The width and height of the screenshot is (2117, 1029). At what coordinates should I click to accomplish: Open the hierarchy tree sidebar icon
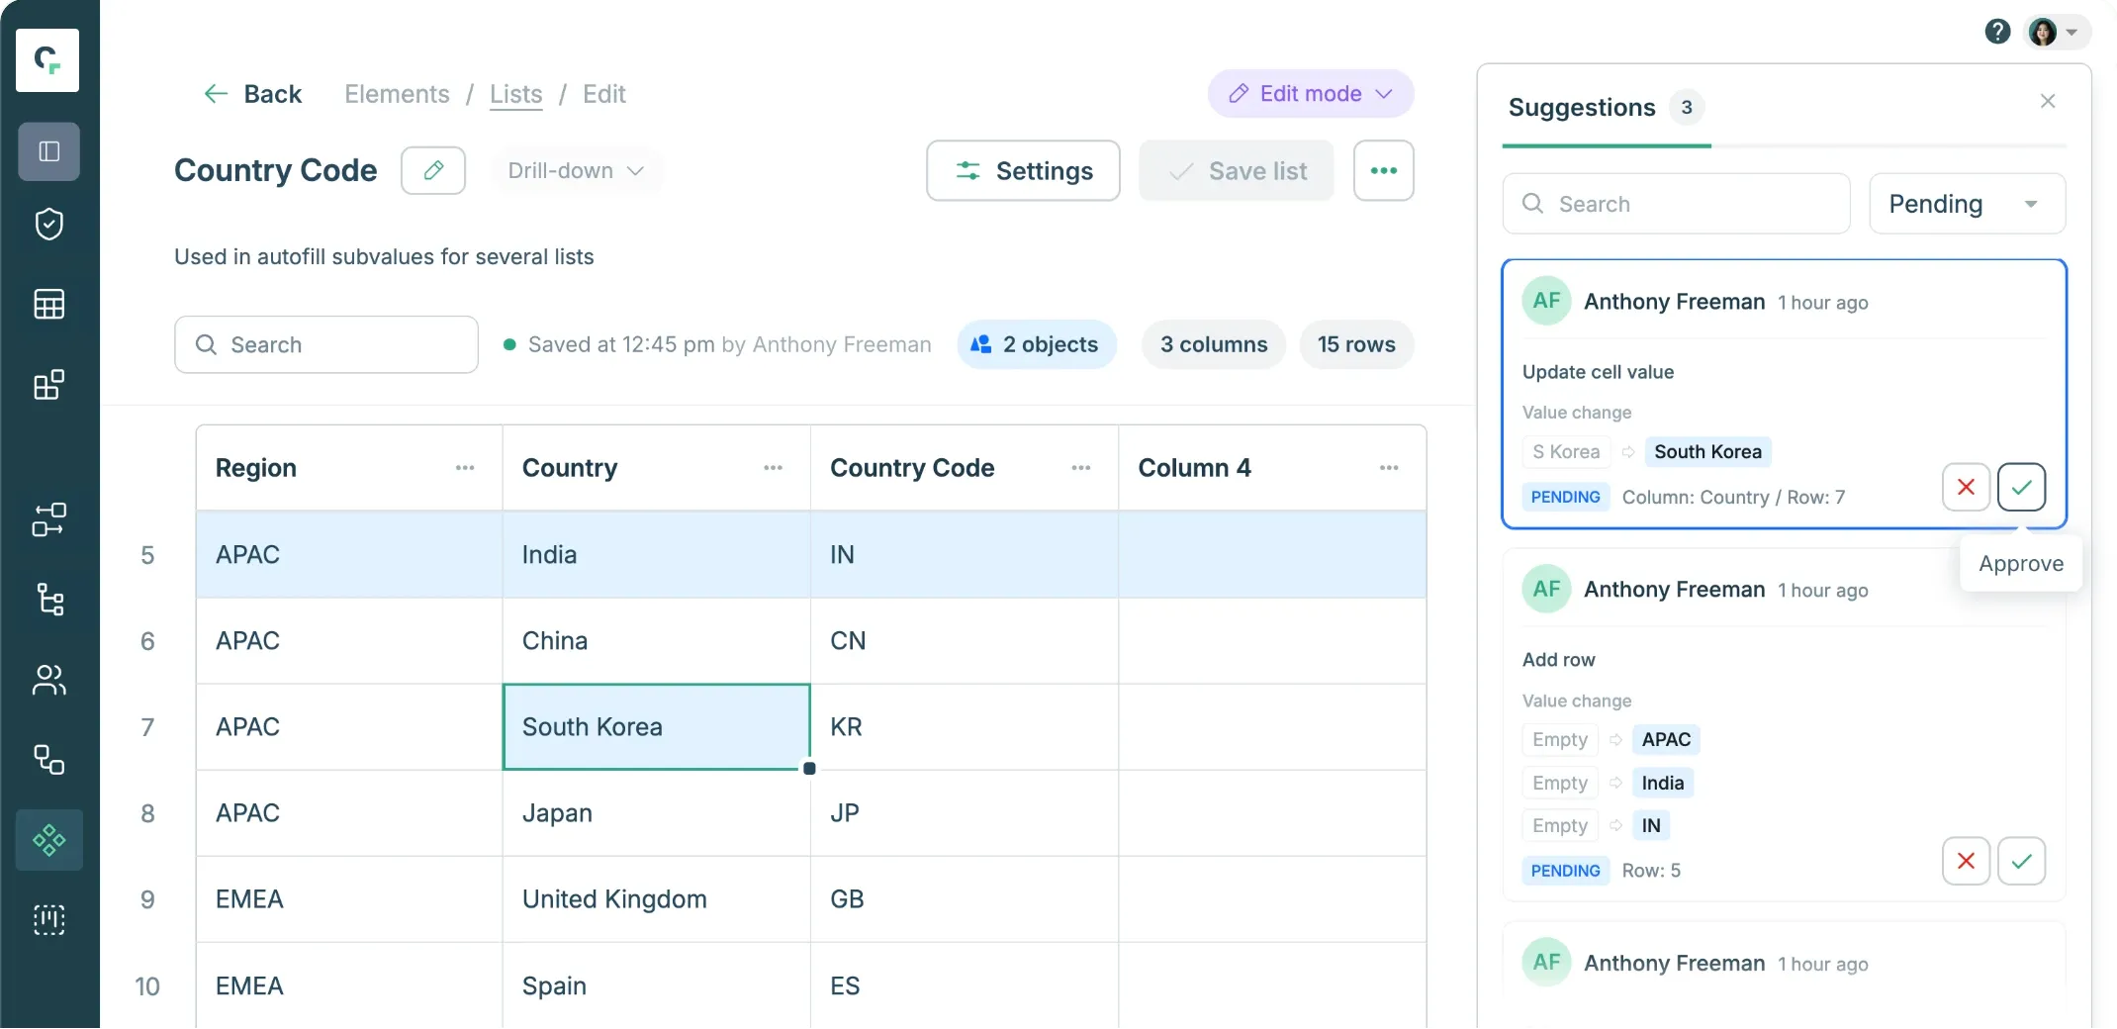(x=48, y=600)
